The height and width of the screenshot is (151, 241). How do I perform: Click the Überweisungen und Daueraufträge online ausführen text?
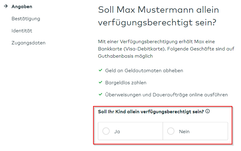(x=166, y=95)
